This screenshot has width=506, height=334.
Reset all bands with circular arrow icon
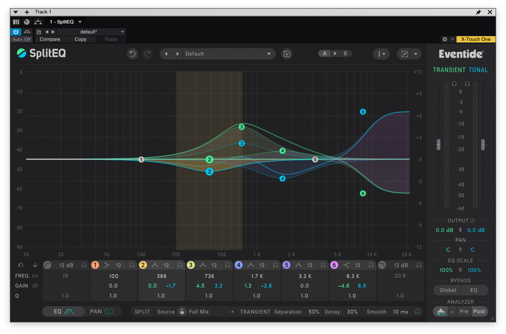pos(21,265)
